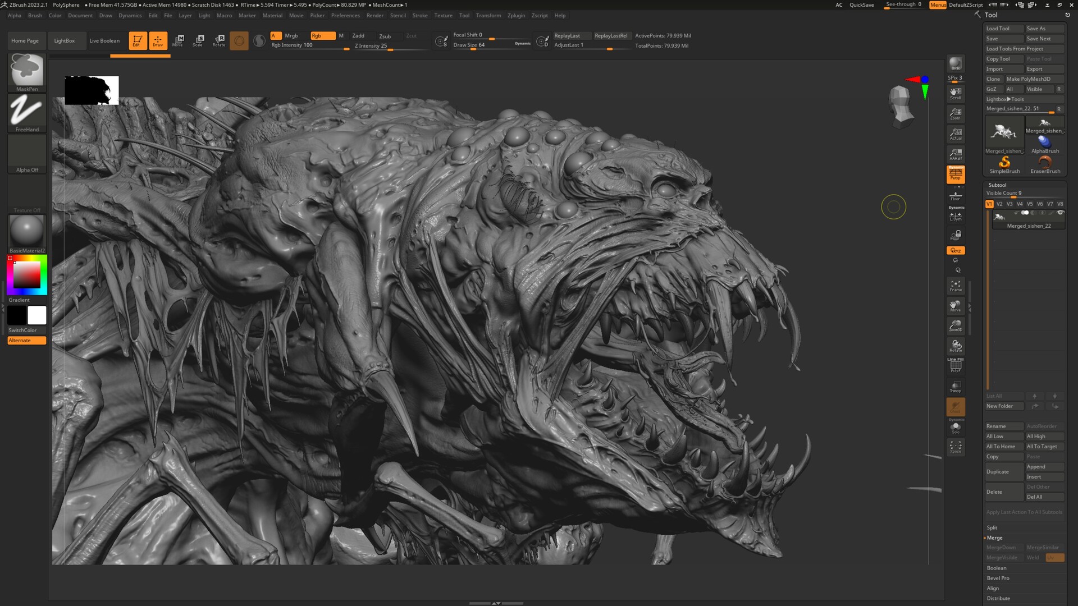Toggle Merged_sishen_22 subtool eye visibility
Viewport: 1078px width, 606px height.
1061,213
